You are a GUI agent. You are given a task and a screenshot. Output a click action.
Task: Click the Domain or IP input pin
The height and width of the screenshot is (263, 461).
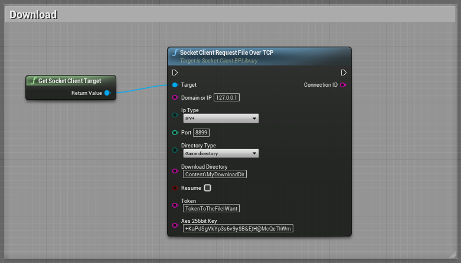175,97
